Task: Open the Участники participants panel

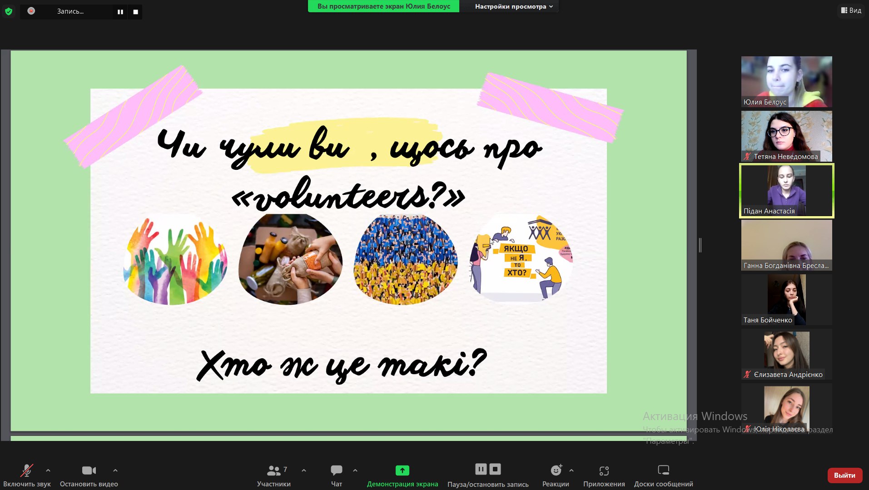Action: (273, 475)
